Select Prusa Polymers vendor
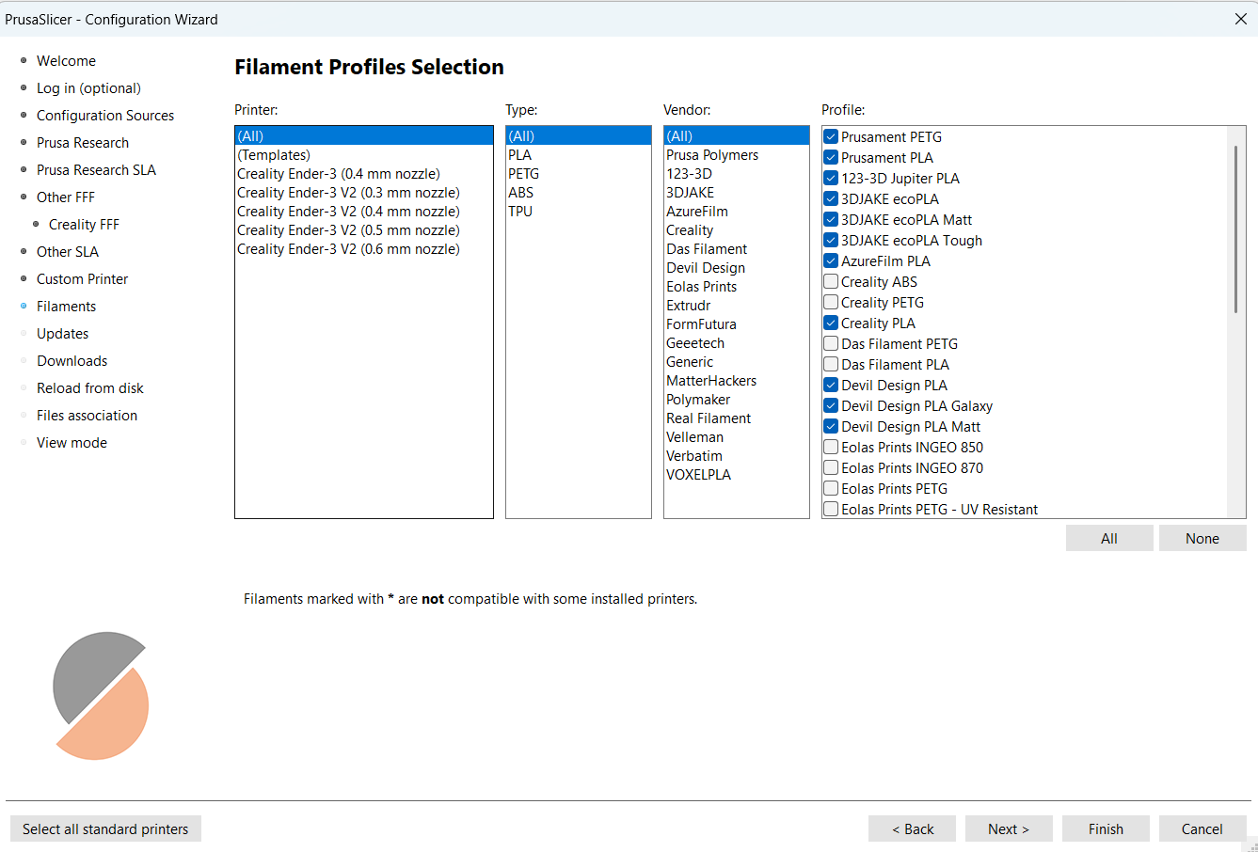 coord(712,155)
